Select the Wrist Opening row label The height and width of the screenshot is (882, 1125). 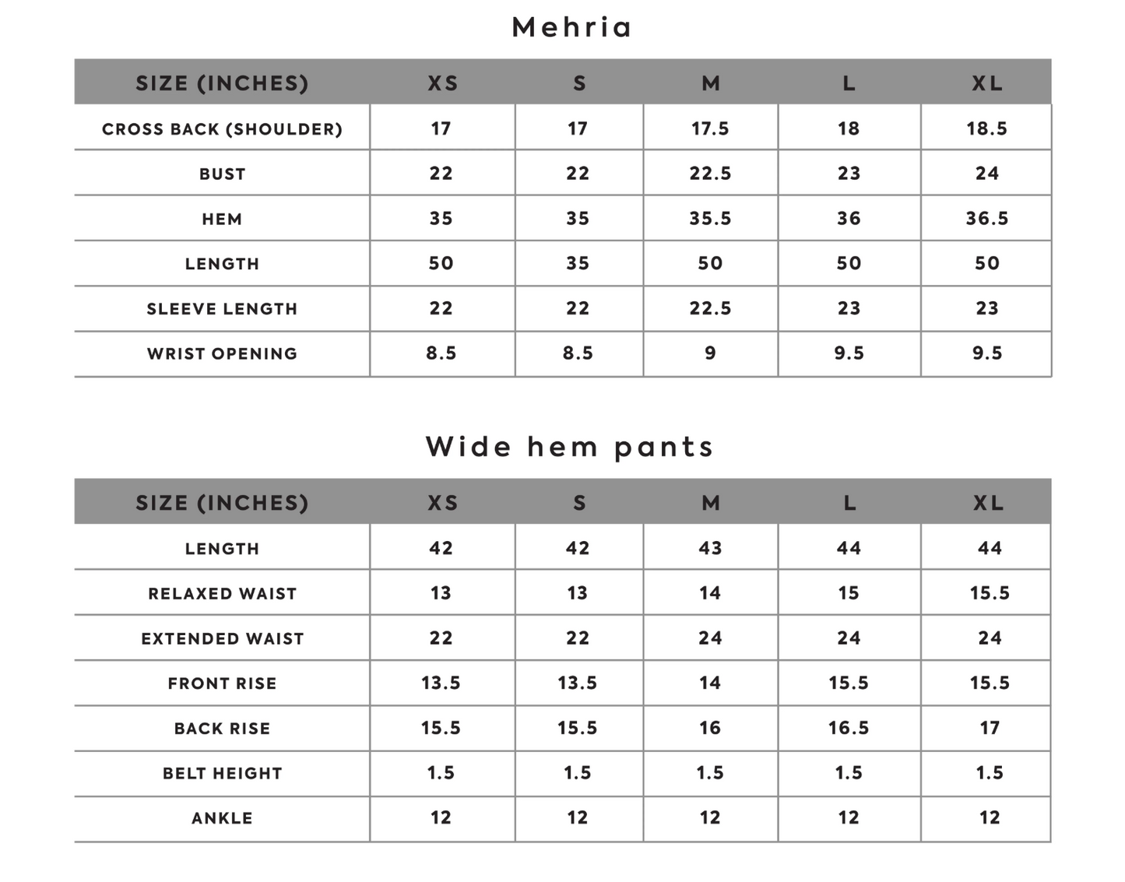tap(222, 353)
